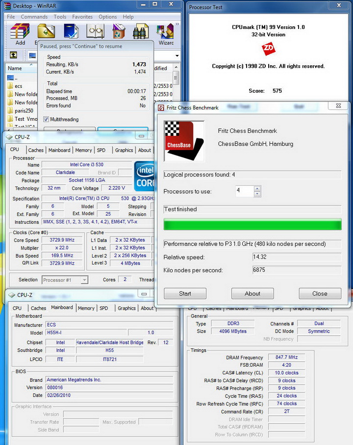353x445 pixels.
Task: Click the Delete recycle-bin icon in WinRAR
Action: pyautogui.click(x=119, y=31)
